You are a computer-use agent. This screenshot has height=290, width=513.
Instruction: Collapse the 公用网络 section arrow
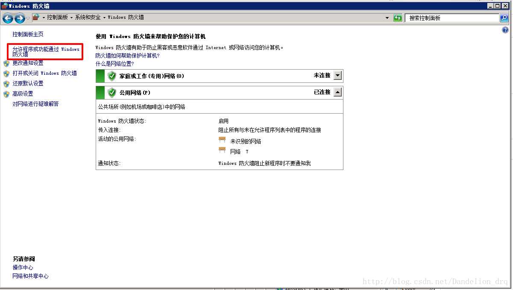coord(337,92)
